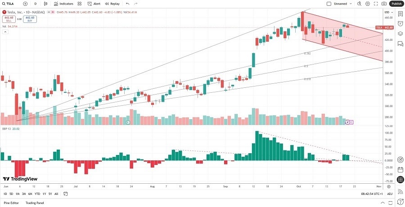Take a chart snapshot with camera icon
The width and height of the screenshot is (405, 207).
pos(384,4)
